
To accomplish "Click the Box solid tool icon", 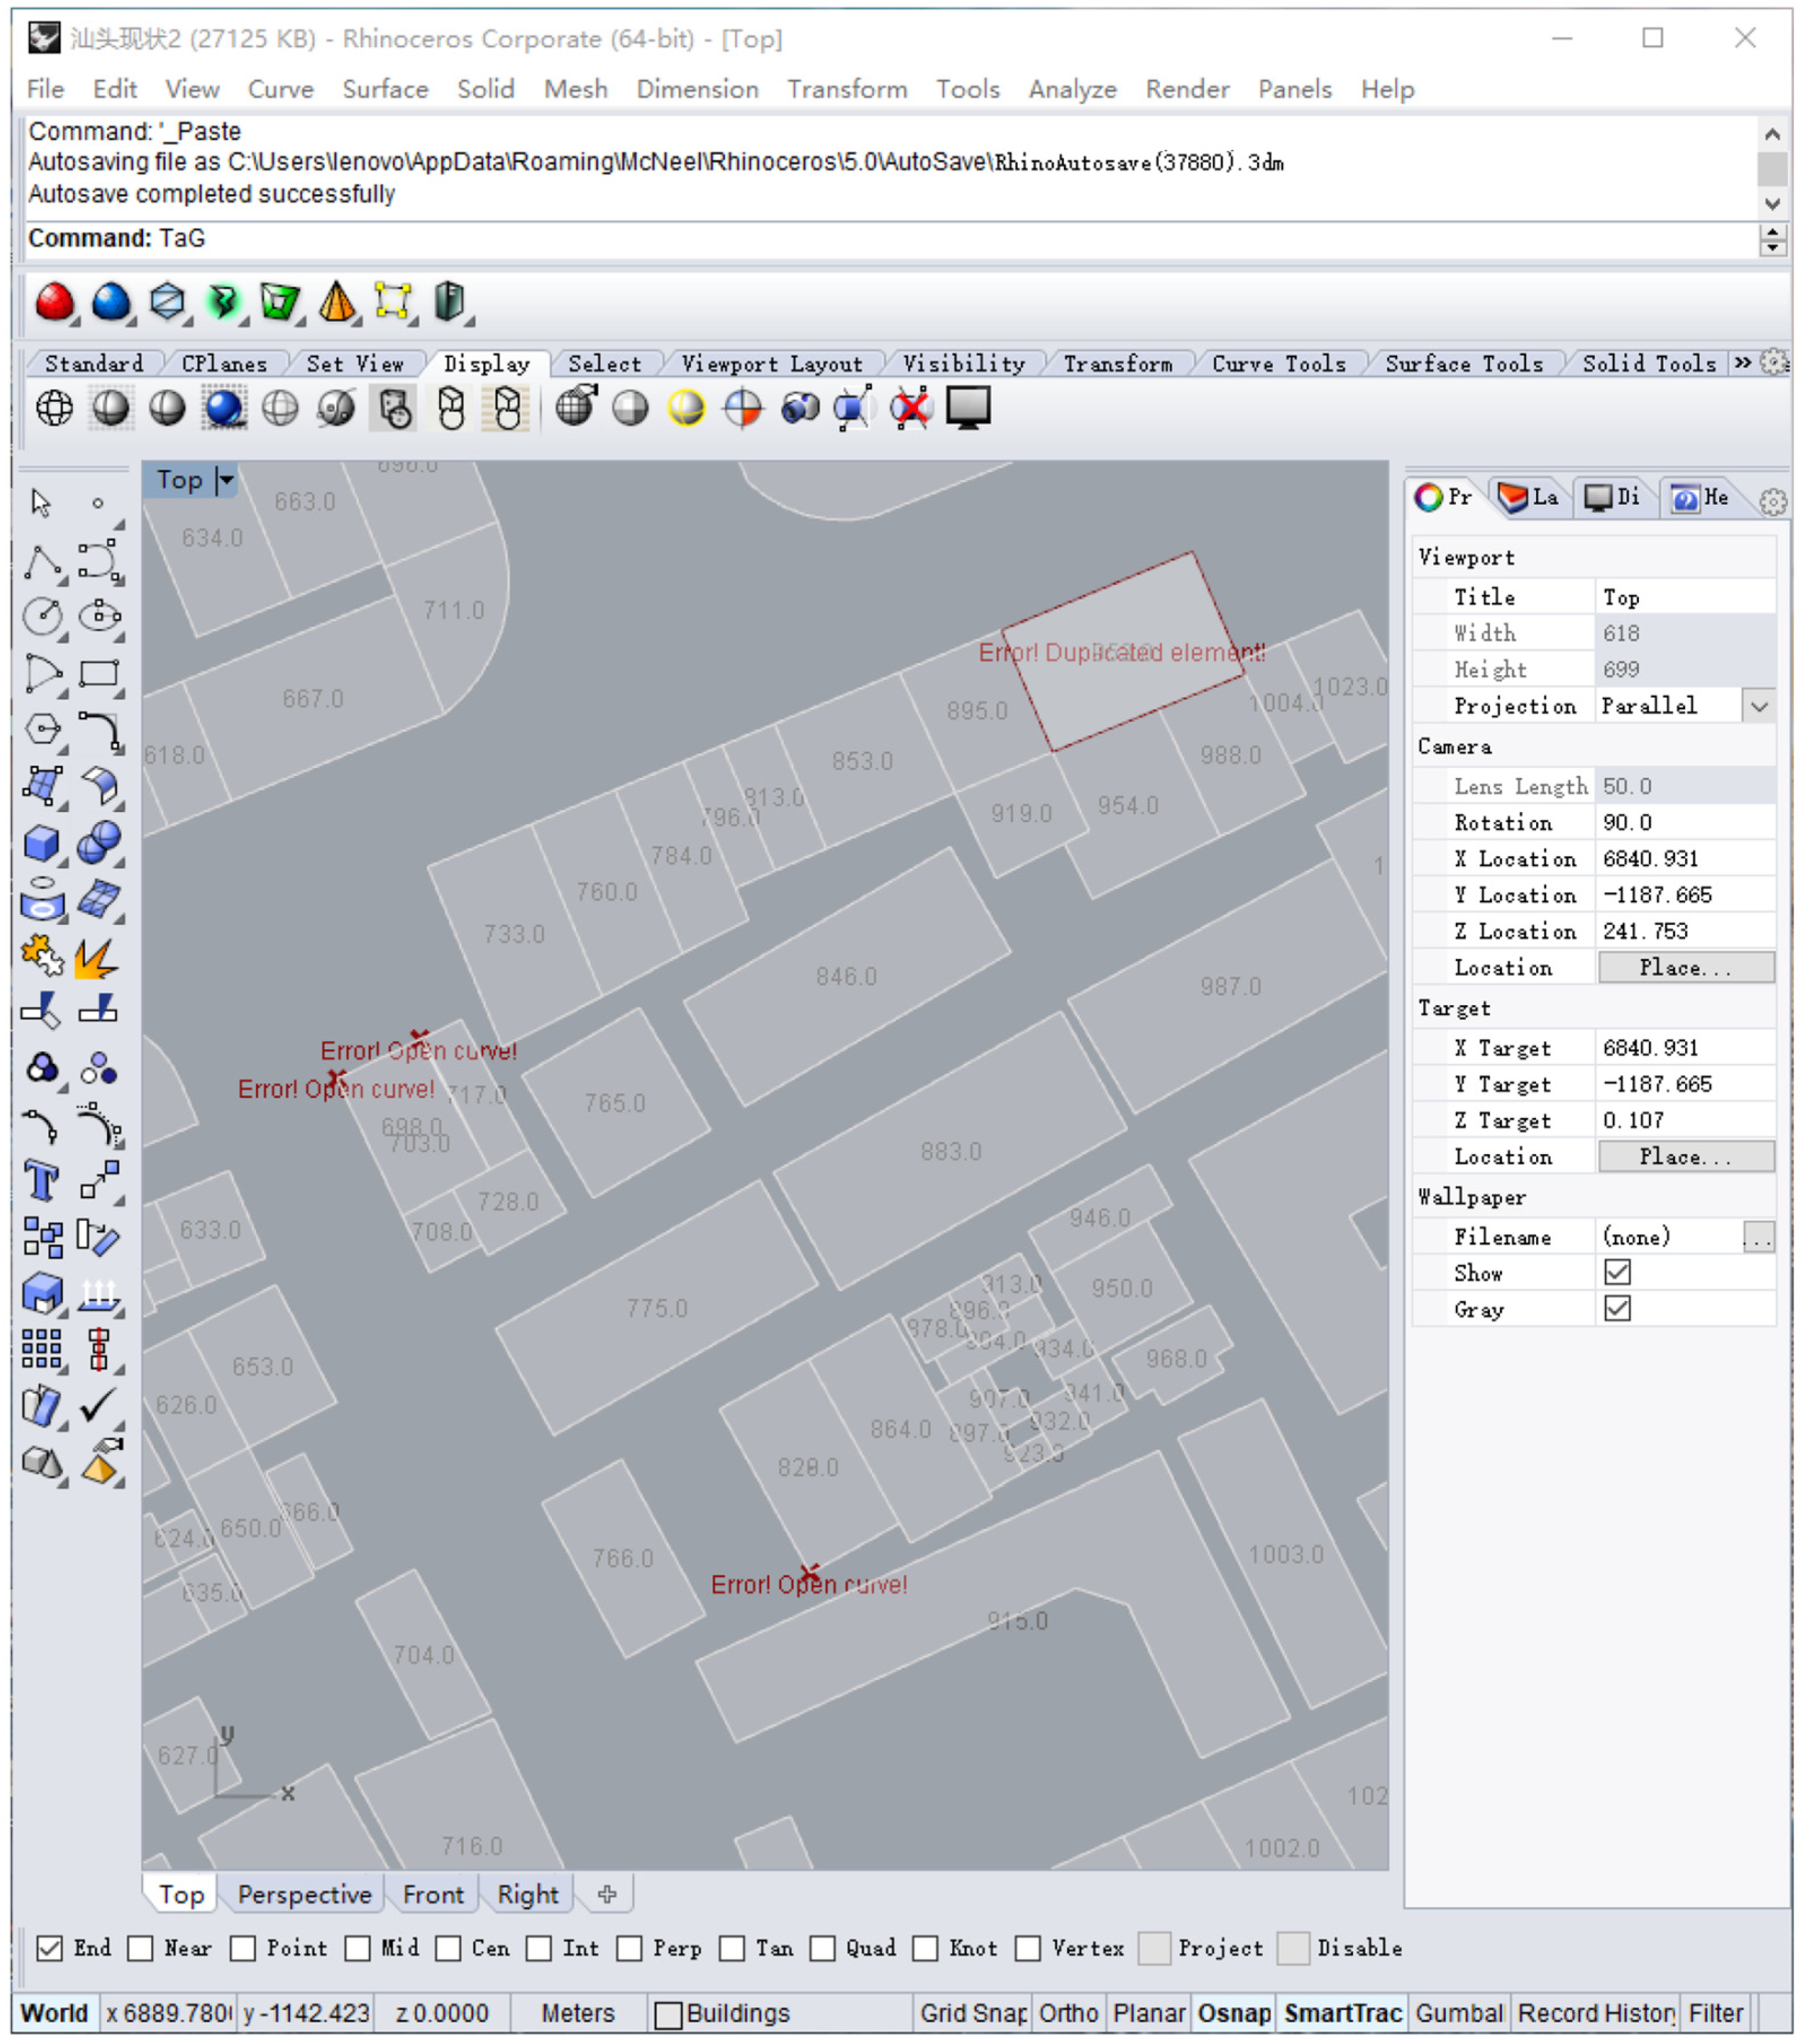I will [41, 843].
